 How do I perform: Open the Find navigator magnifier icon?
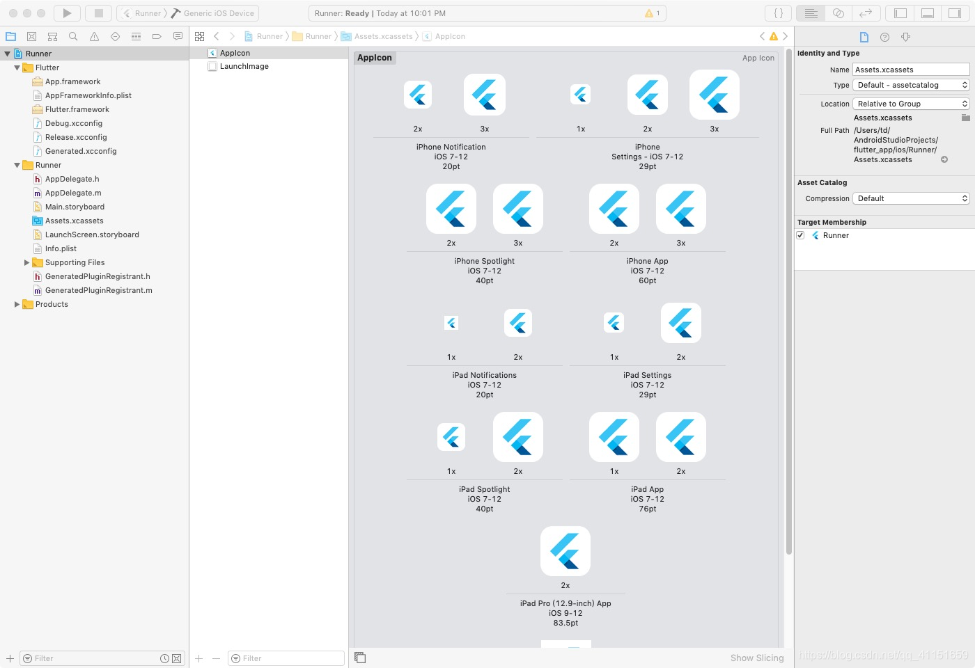pos(73,36)
